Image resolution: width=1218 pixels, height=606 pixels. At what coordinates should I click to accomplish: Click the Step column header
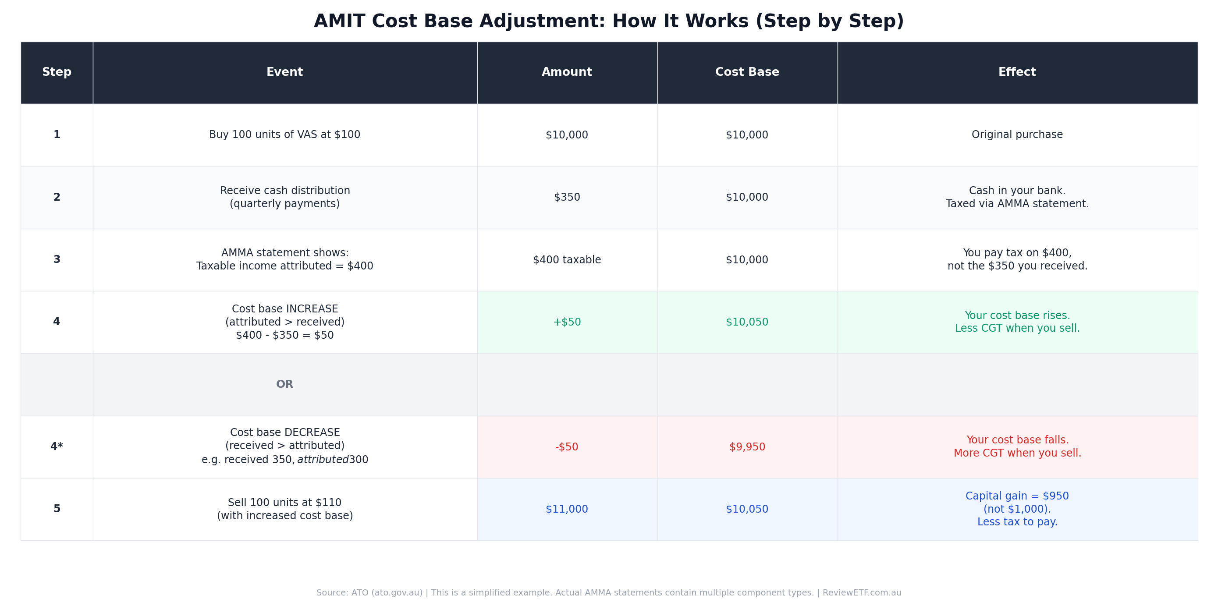(x=57, y=72)
